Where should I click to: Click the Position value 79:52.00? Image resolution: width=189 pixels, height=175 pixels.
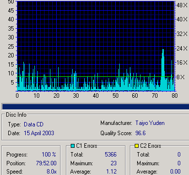[47, 163]
